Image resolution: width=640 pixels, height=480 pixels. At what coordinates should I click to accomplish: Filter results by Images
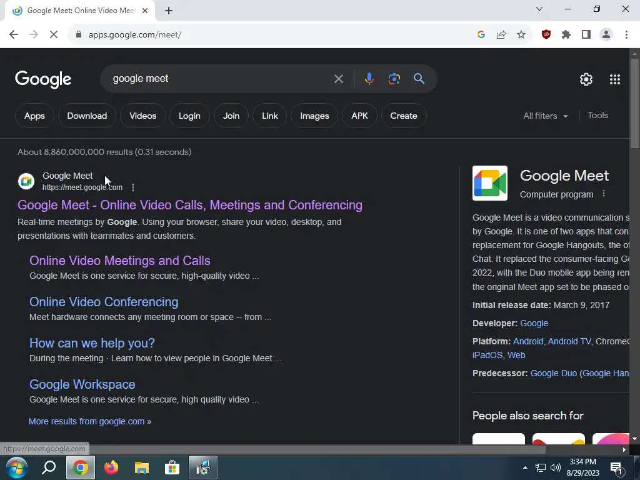314,116
